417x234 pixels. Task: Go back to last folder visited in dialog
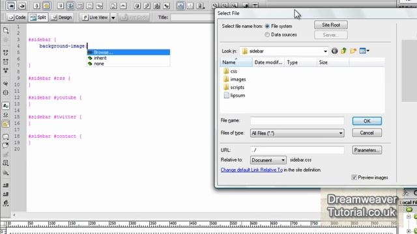334,51
